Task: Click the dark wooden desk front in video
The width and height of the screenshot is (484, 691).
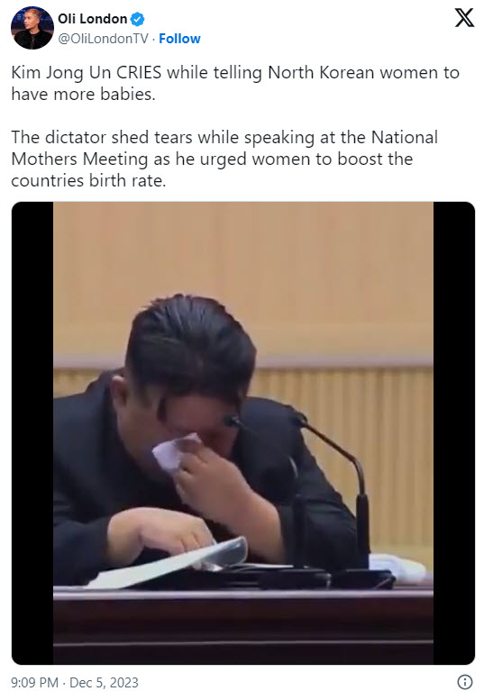Action: pos(243,628)
